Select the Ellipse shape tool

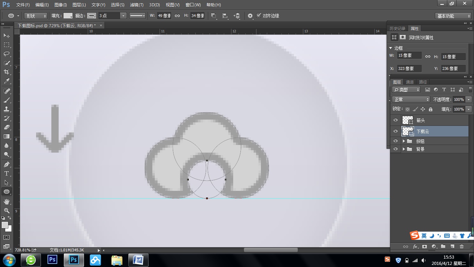click(7, 192)
